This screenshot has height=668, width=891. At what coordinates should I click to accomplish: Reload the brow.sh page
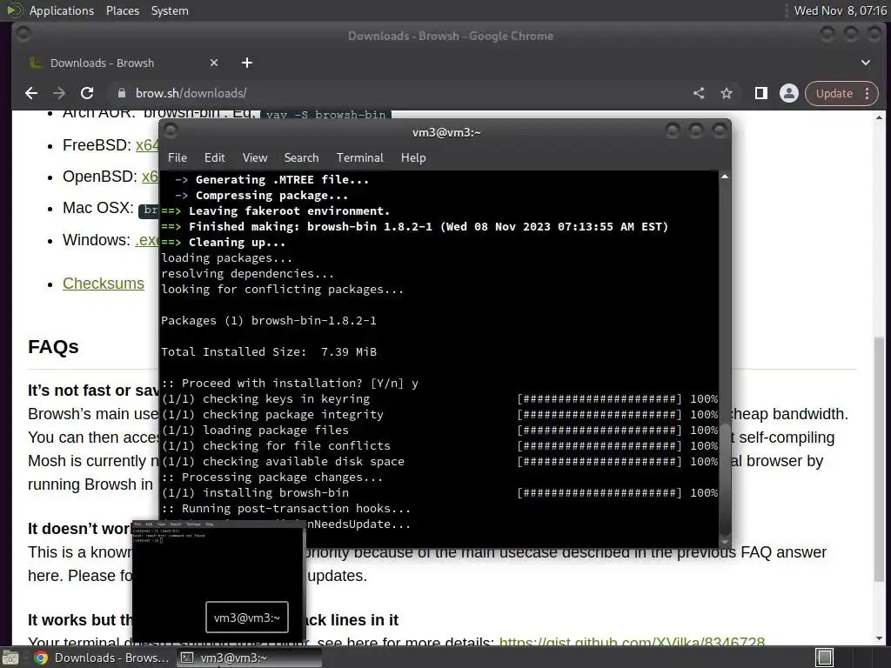87,93
